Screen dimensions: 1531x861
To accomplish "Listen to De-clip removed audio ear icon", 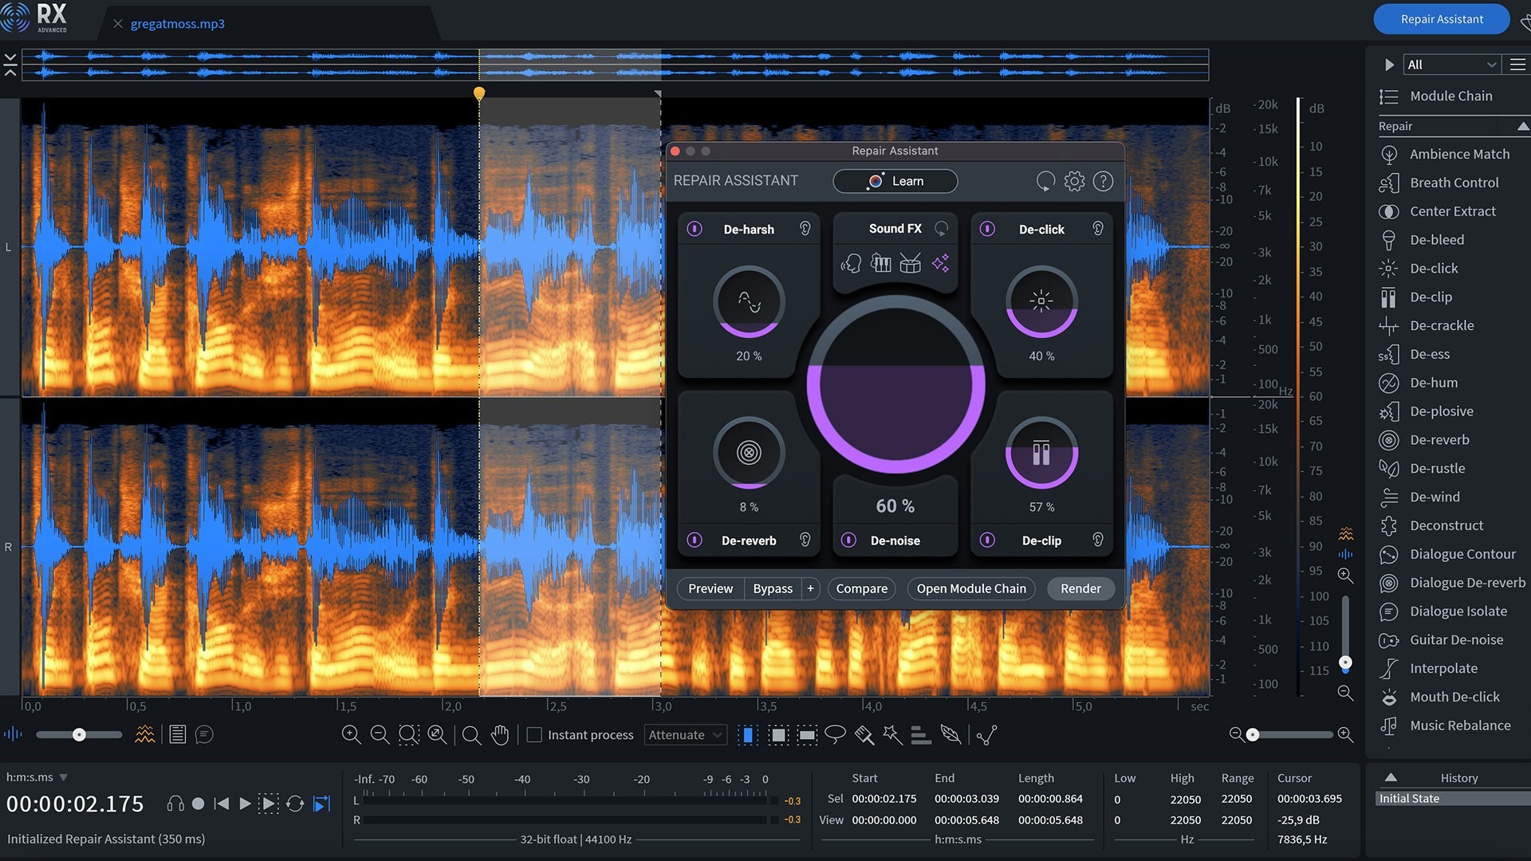I will (1098, 540).
